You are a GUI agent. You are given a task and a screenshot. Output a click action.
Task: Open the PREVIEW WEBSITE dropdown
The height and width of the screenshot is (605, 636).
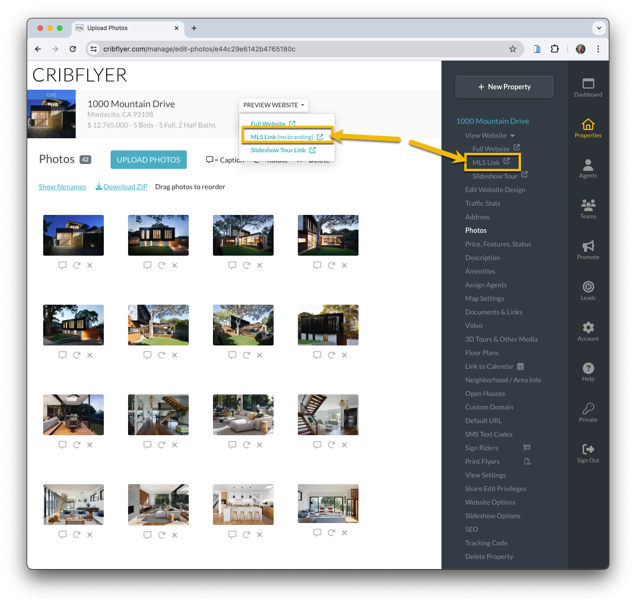[274, 105]
